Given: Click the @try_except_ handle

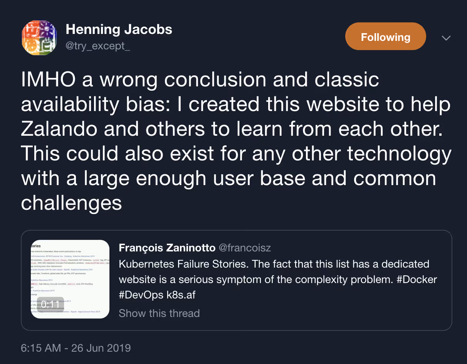Looking at the screenshot, I should tap(98, 46).
